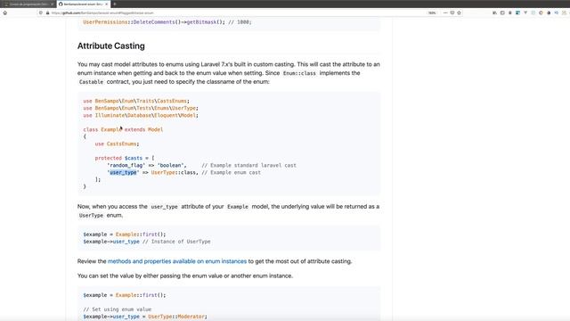Click the Attribute Casting heading
Screen dimensions: 570x321
click(110, 45)
